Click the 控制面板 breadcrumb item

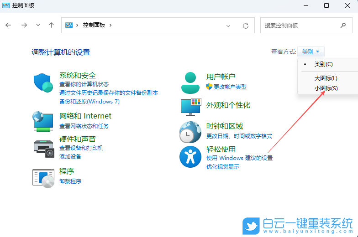coord(94,25)
